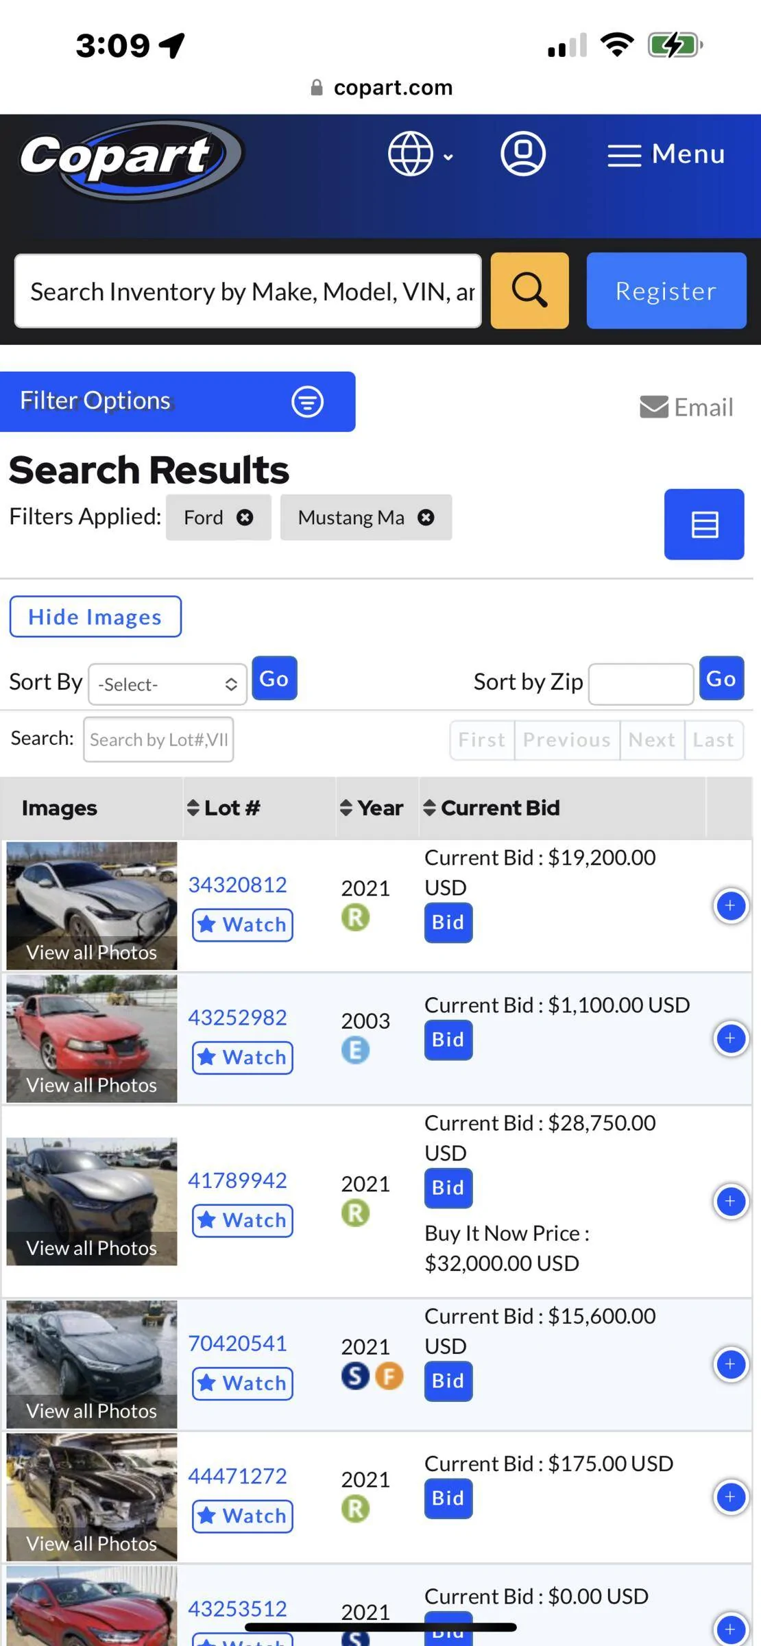
Task: Click the Next pagination button
Action: click(652, 740)
